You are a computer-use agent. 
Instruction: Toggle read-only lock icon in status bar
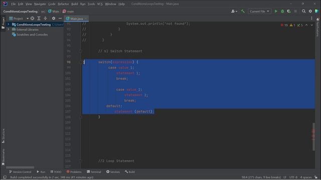click(316, 177)
